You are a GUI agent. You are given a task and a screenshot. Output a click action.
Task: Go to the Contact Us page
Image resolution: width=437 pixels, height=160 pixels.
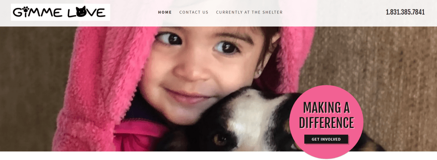[194, 12]
